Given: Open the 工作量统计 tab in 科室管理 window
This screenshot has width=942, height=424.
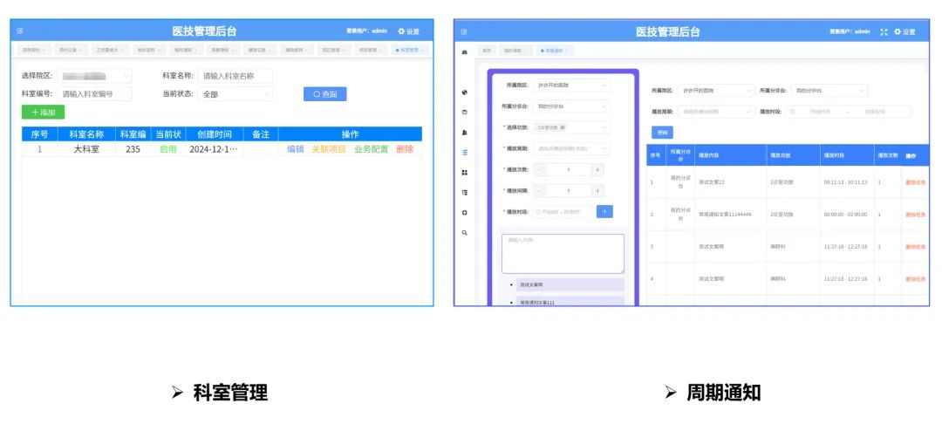Looking at the screenshot, I should coord(110,50).
